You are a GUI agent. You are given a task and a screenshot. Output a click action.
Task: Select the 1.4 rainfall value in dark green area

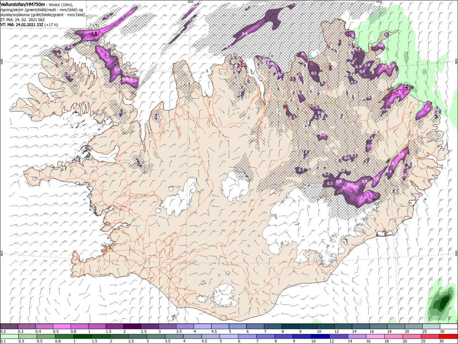[x=444, y=301]
